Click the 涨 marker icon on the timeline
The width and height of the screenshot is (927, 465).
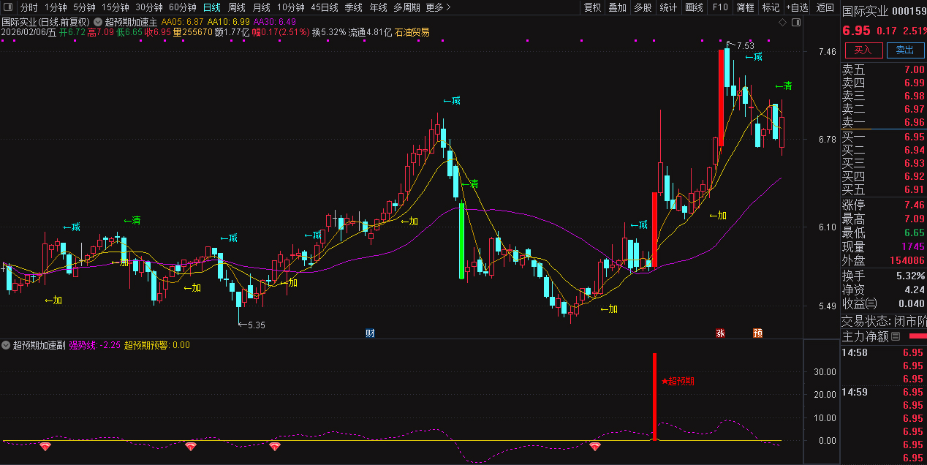click(x=720, y=333)
